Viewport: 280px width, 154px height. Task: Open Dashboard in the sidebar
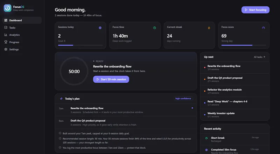tap(22, 20)
